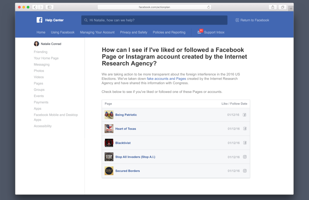309x200 pixels.
Task: Show all tabs with the tab overview icon
Action: coord(283,7)
